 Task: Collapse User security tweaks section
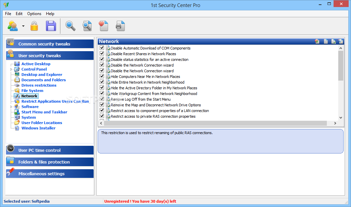50,56
